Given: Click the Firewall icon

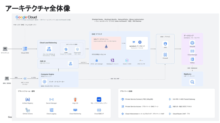Looking at the screenshot, I should (165, 55).
